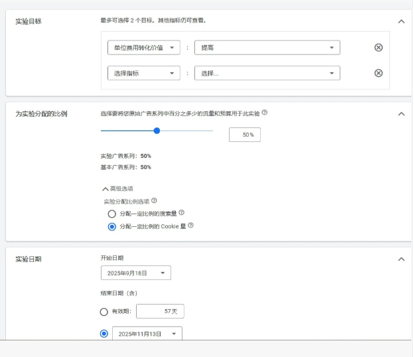The width and height of the screenshot is (414, 357).
Task: Open end date picker 2025年11月13日
Action: pos(147,334)
